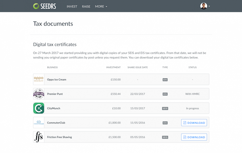Open the Raise menu item
Viewport: 242px width, 153px height.
click(86, 6)
